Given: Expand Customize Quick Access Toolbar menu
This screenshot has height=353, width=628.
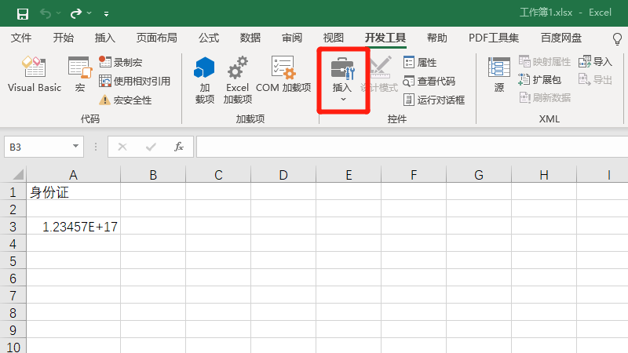Looking at the screenshot, I should 106,13.
